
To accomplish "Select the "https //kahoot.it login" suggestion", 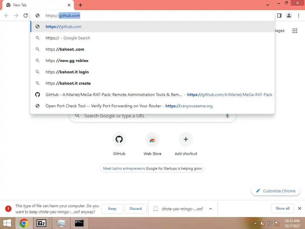I will 152,72.
